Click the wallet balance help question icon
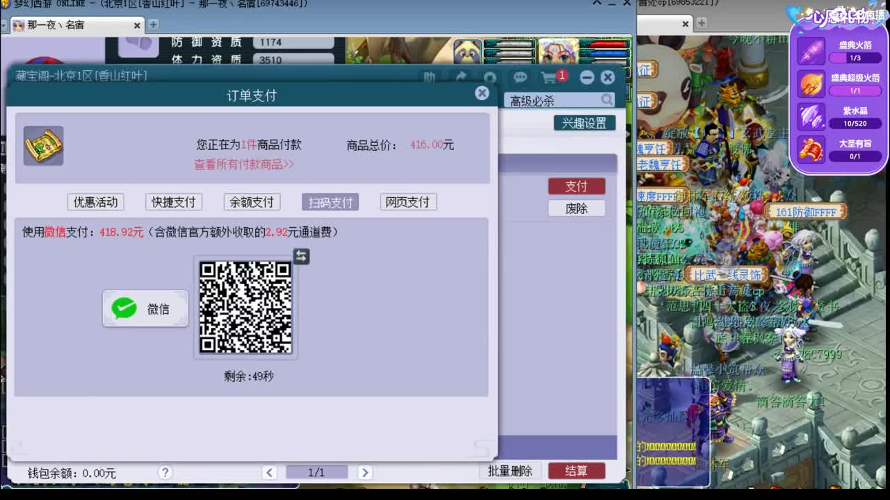The width and height of the screenshot is (890, 500). pyautogui.click(x=165, y=472)
